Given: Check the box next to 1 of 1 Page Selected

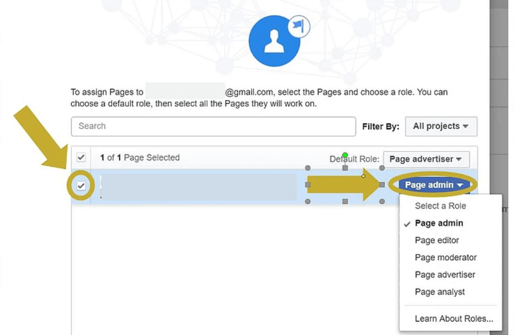Looking at the screenshot, I should [81, 158].
